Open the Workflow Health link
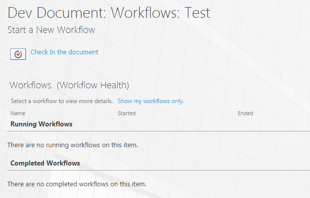This screenshot has height=198, width=310. 93,85
